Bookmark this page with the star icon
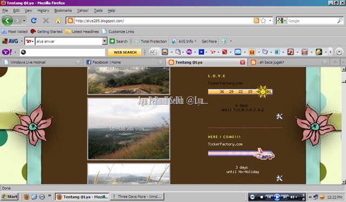 pos(263,20)
